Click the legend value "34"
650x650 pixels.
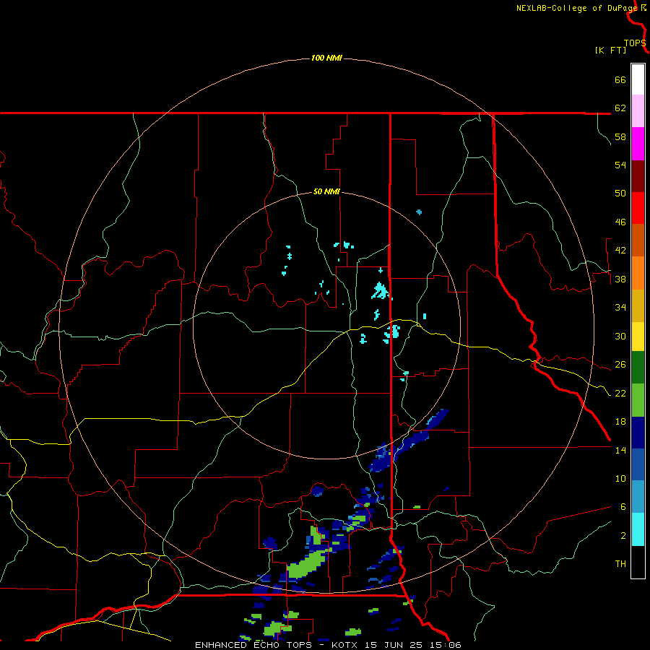coord(620,308)
